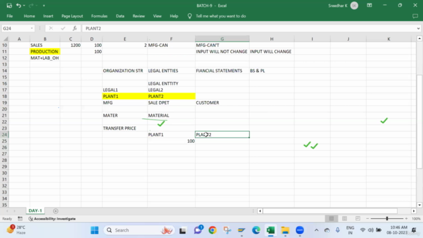Click the formula bar containing PLANT2
423x238 pixels.
[249, 28]
